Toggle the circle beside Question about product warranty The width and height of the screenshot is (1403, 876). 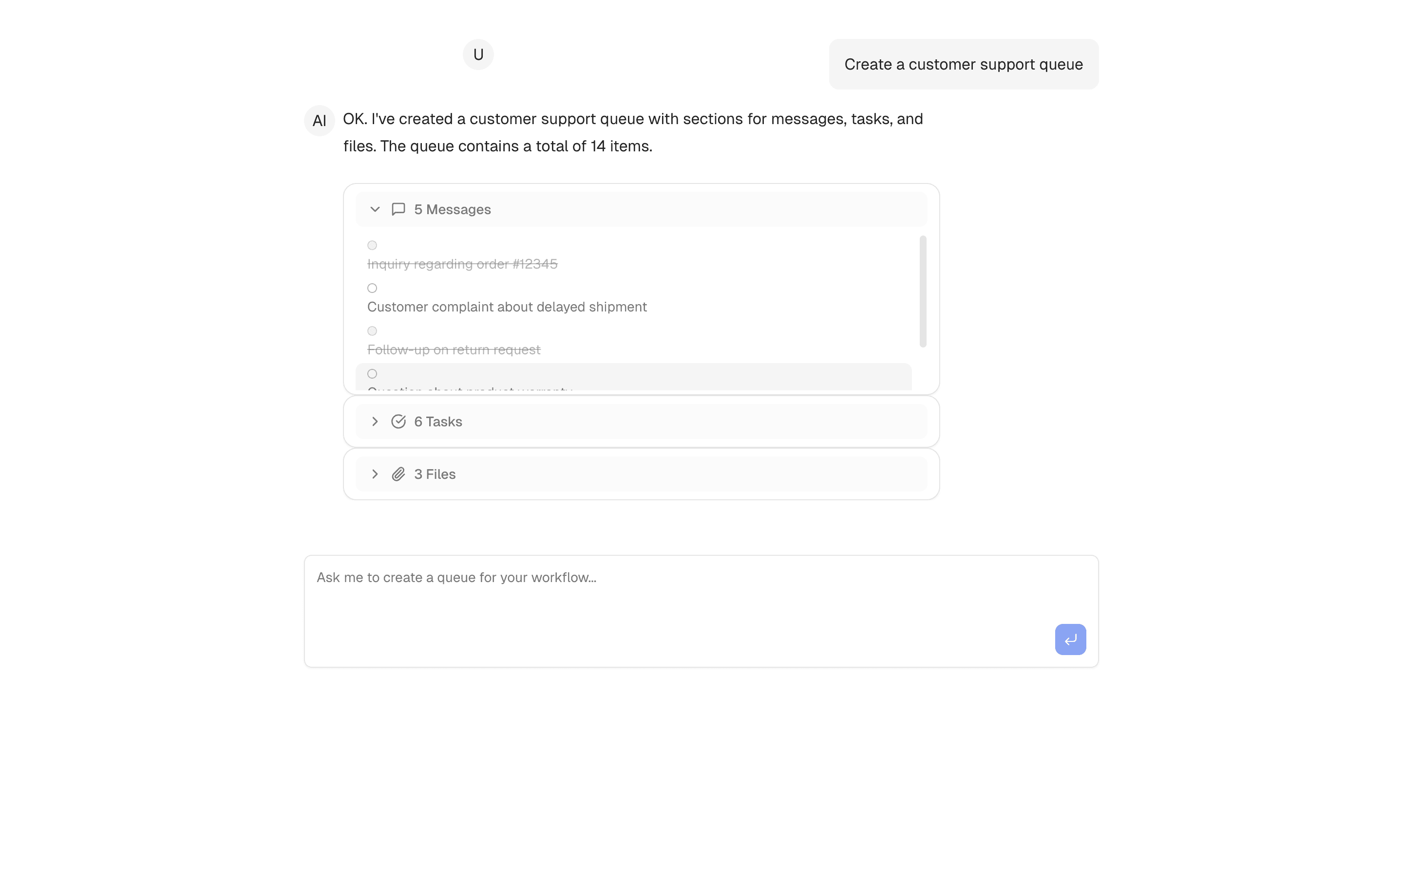point(372,373)
